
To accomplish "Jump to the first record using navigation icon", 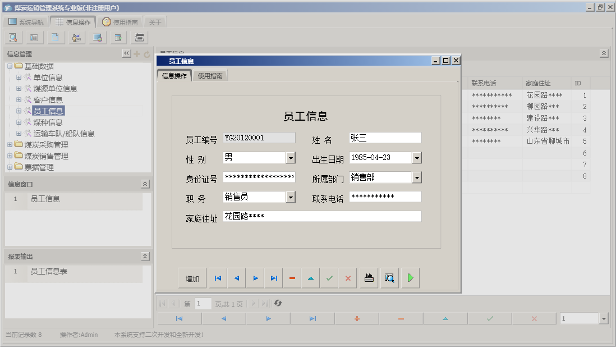I will click(218, 277).
